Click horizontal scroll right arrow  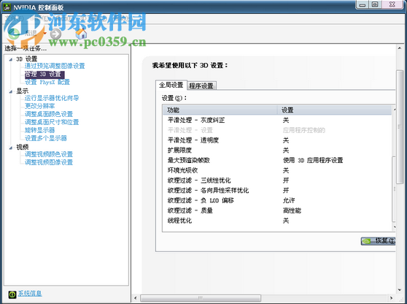(392, 297)
